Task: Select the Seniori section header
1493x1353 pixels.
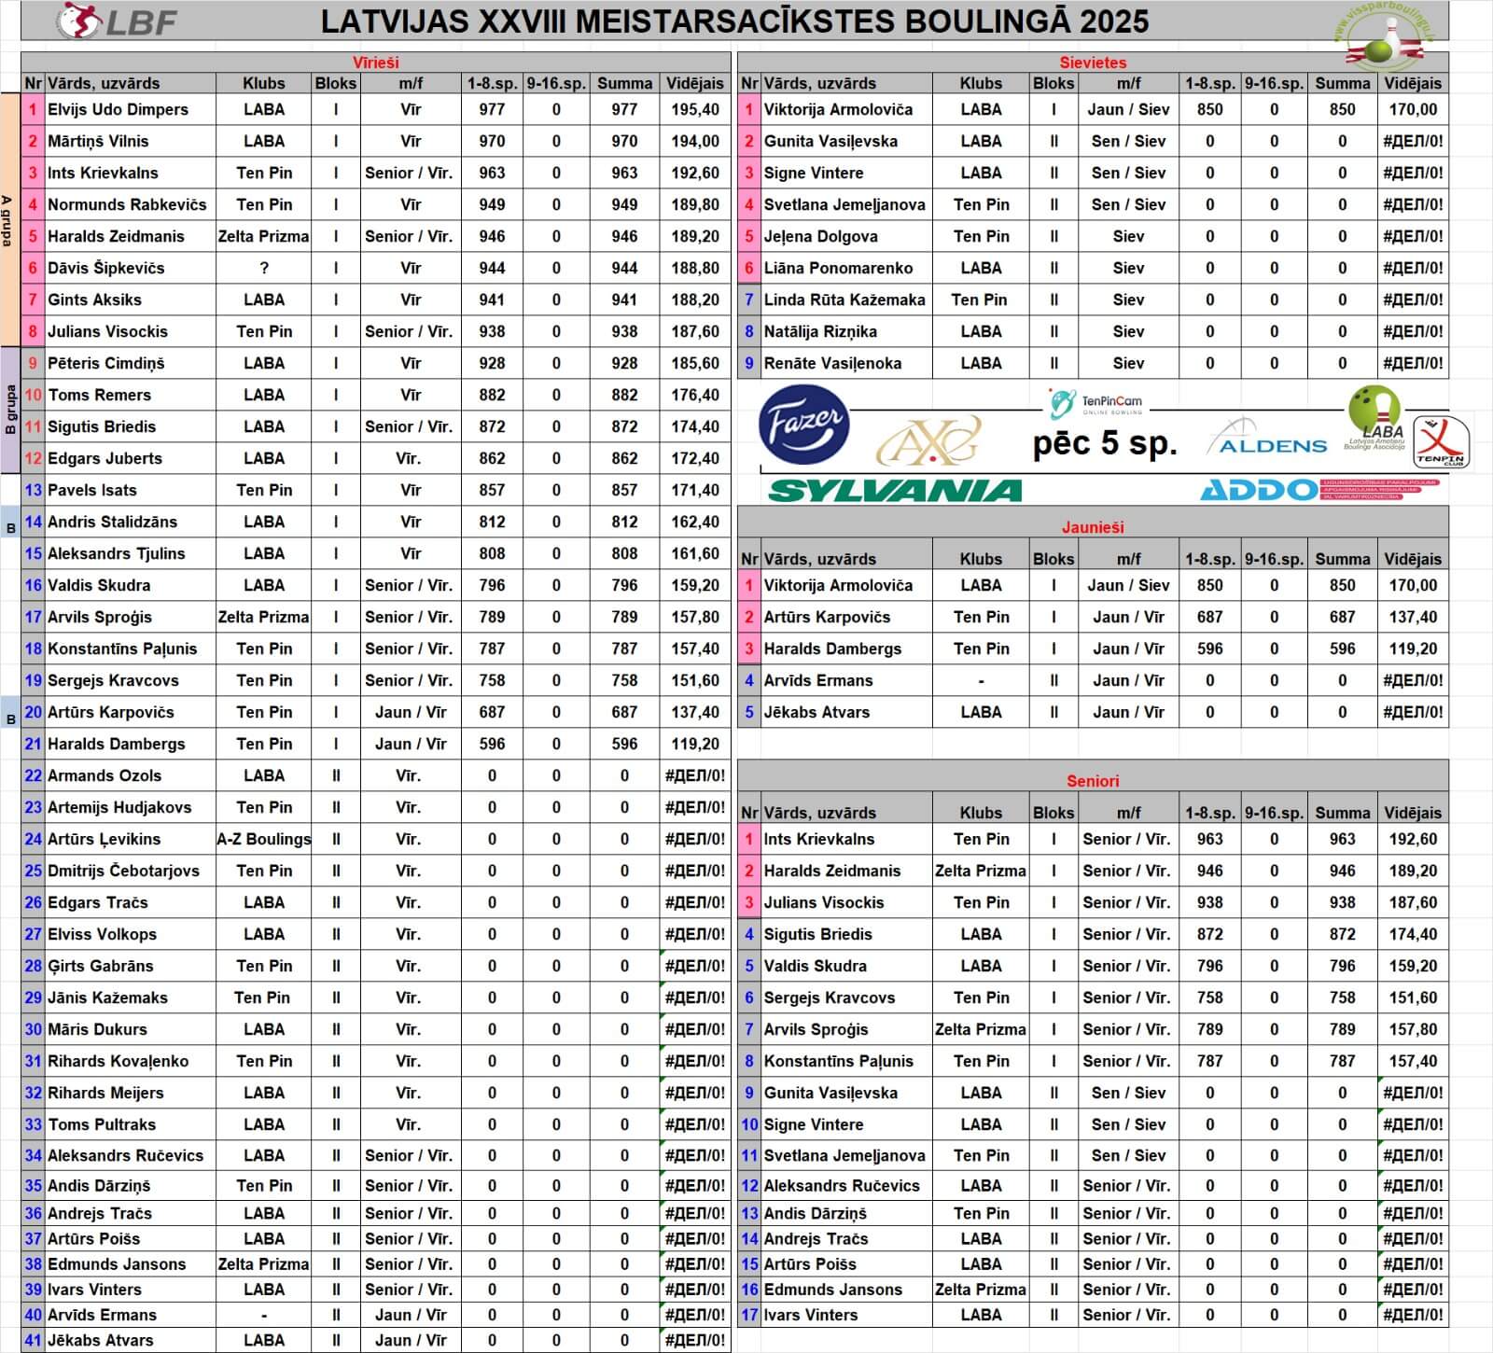Action: tap(1093, 781)
